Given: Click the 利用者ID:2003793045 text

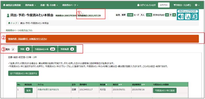Looking at the screenshot, I should [67, 16].
